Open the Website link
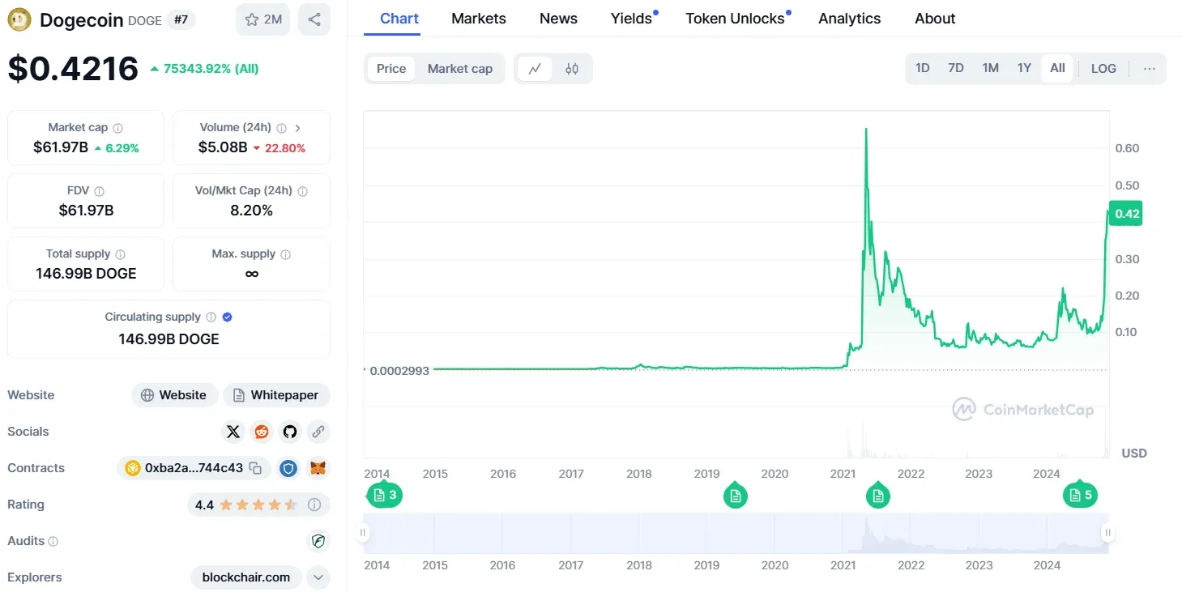The height and width of the screenshot is (592, 1182). [174, 395]
